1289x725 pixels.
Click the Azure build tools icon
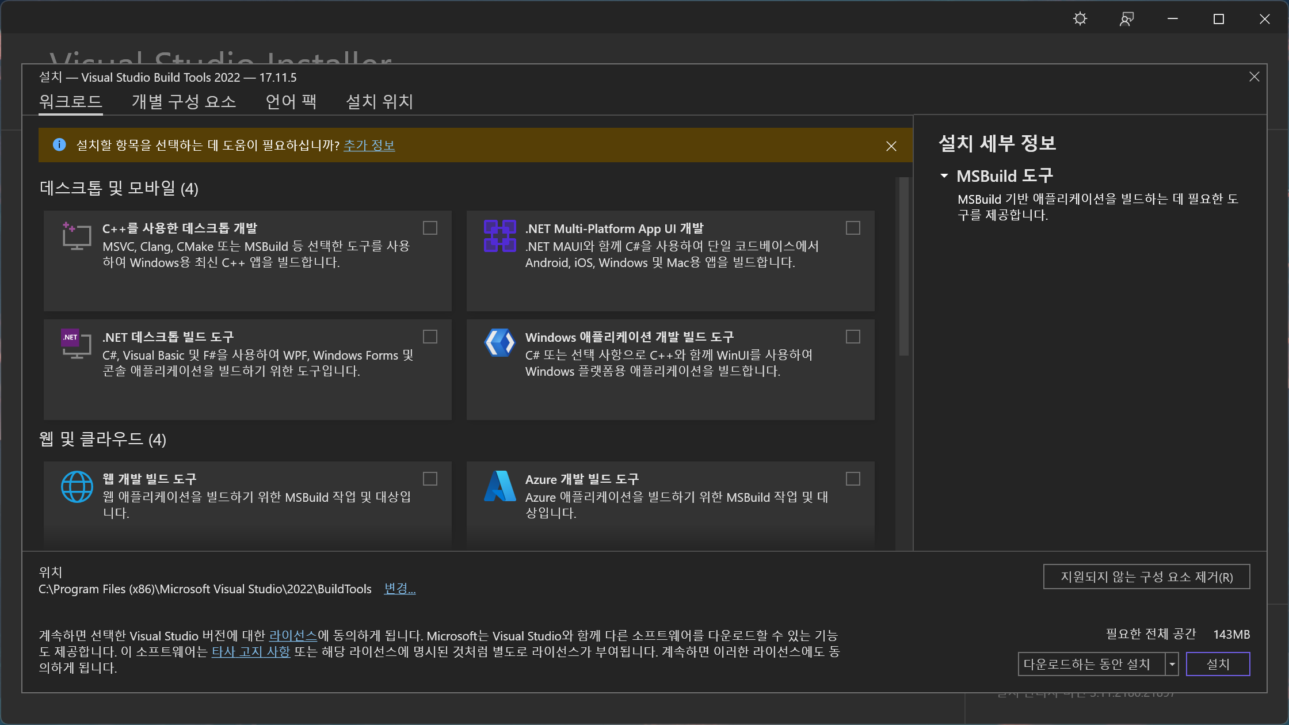pos(499,487)
